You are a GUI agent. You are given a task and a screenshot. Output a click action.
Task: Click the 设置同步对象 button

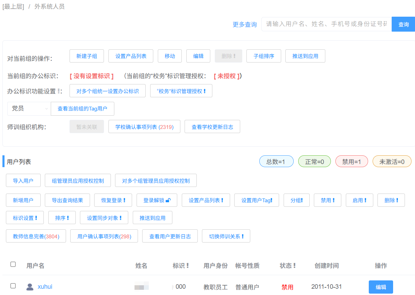click(104, 218)
